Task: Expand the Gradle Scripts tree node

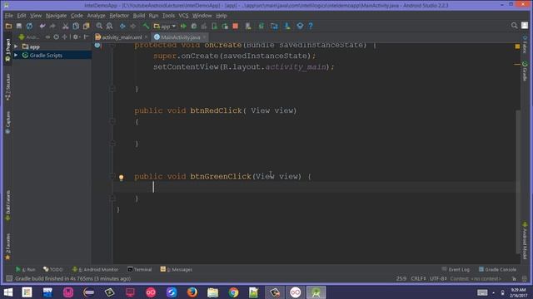Action: point(16,55)
